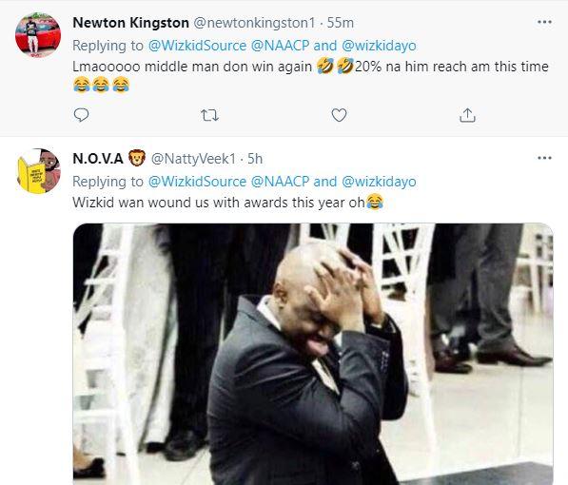
Task: Open @wizkidayo link in Newton's reply
Action: [379, 46]
